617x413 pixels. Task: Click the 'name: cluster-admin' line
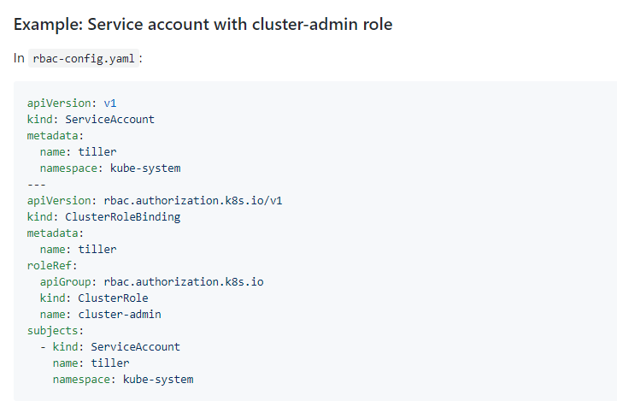pyautogui.click(x=100, y=314)
